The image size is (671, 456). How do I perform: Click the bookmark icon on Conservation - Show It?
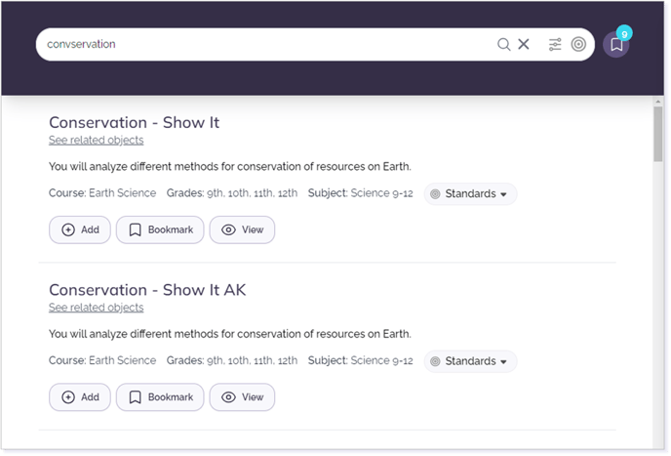tap(135, 230)
